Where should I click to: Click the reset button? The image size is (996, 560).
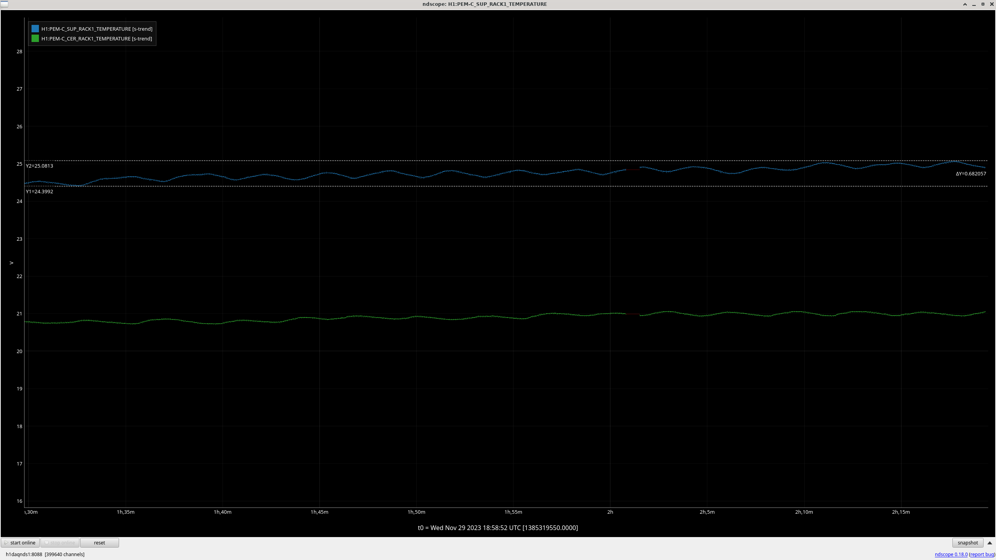click(99, 542)
